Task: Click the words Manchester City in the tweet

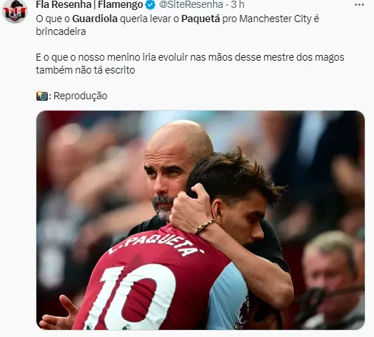Action: point(276,19)
